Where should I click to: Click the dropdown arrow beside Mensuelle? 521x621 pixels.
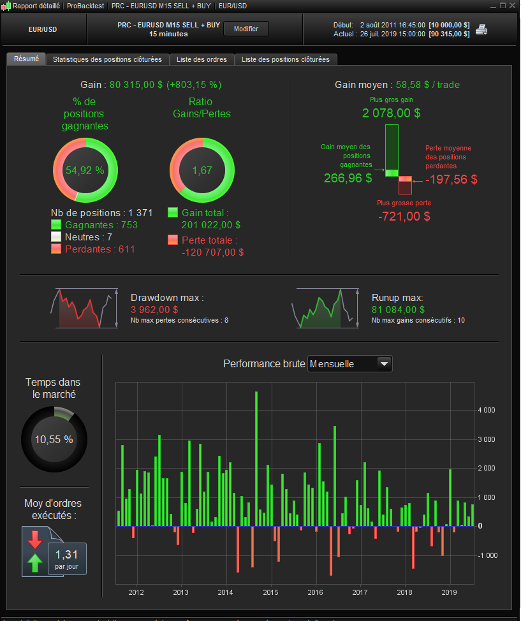pos(384,363)
